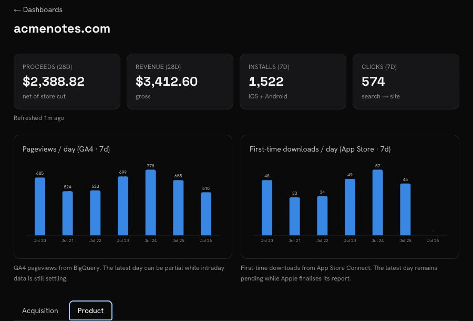This screenshot has height=321, width=473.
Task: Select the Jul 25 pageviews bar labeled 655
Action: coord(178,207)
